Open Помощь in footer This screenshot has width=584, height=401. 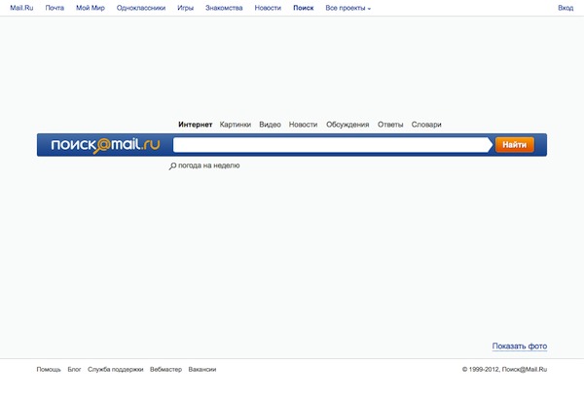point(49,369)
